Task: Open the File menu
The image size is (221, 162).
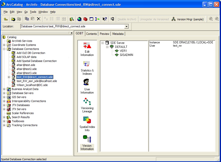Action: pyautogui.click(x=6, y=12)
